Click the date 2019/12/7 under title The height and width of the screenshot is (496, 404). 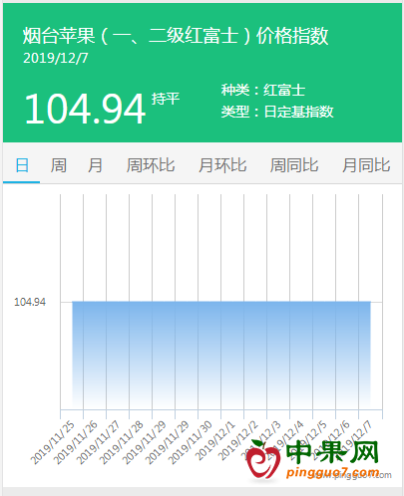coord(56,58)
